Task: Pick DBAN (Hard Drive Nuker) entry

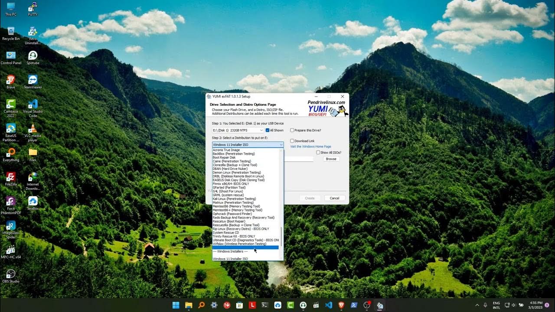Action: click(x=245, y=169)
